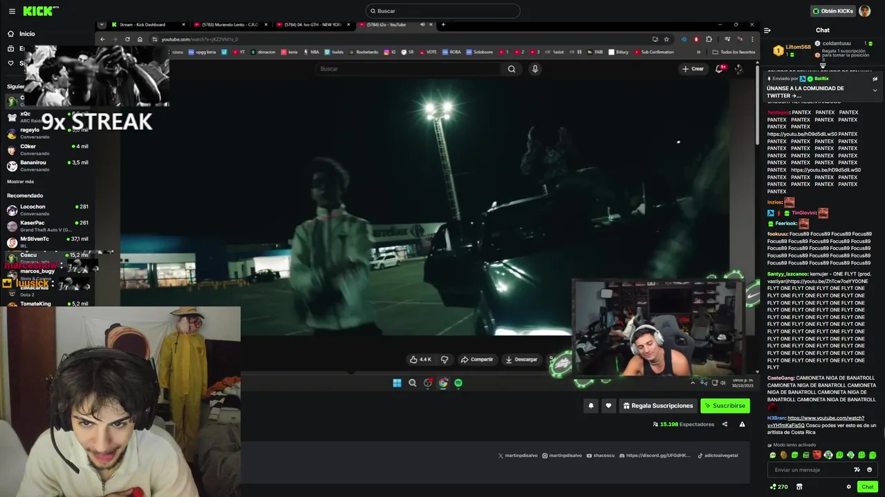Open the emoji smiley picker
This screenshot has width=885, height=497.
(x=870, y=469)
